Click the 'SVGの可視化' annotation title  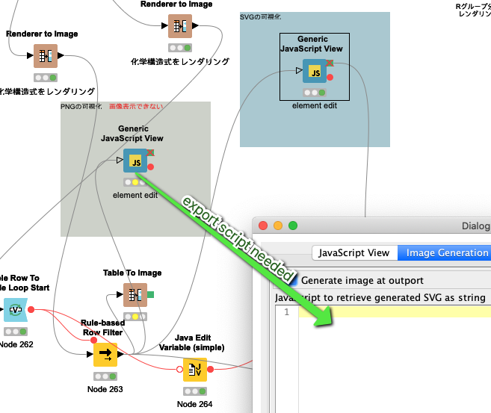coord(261,17)
